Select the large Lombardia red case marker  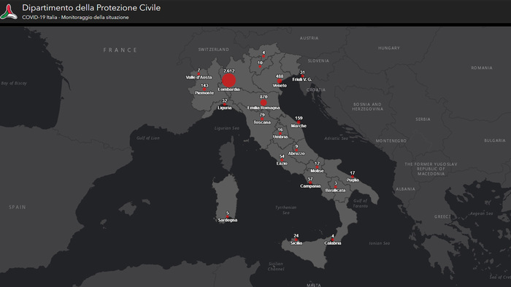click(228, 80)
